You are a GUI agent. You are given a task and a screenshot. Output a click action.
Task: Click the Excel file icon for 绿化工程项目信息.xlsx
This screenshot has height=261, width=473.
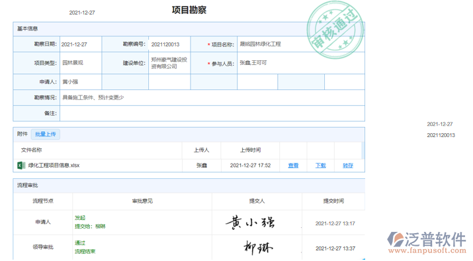(x=21, y=166)
